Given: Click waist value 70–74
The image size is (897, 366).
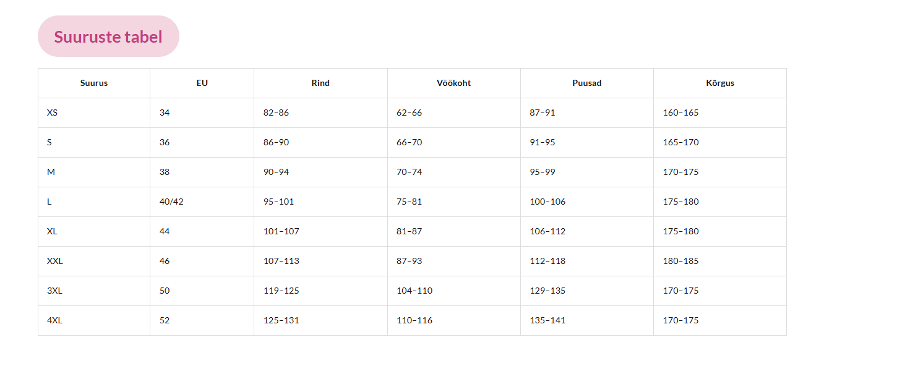Looking at the screenshot, I should click(409, 172).
